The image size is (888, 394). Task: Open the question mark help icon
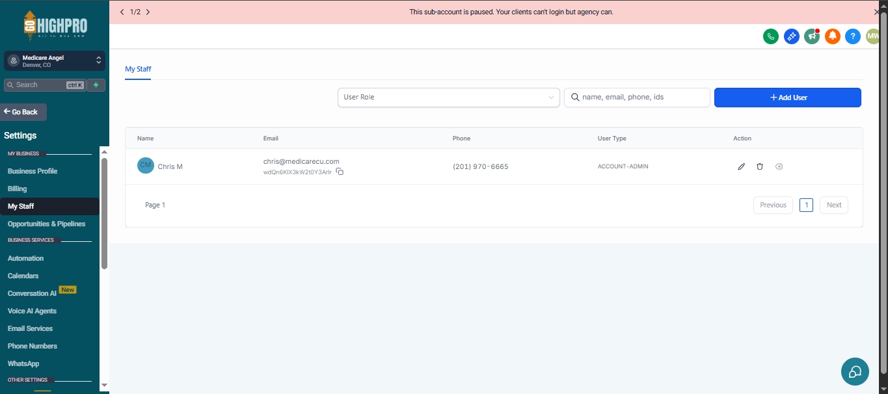852,36
